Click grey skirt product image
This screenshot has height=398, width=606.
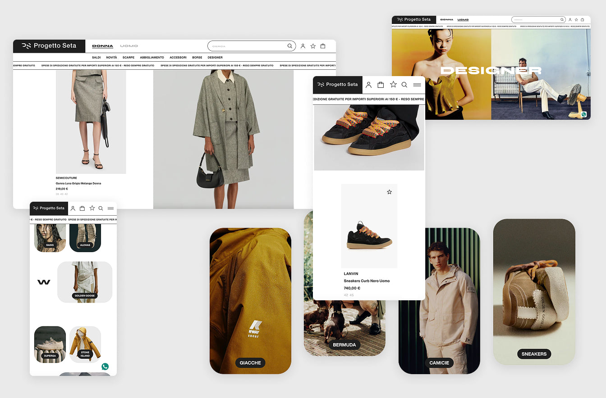click(x=91, y=122)
